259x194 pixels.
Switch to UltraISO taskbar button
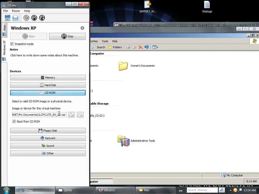[x=115, y=190]
